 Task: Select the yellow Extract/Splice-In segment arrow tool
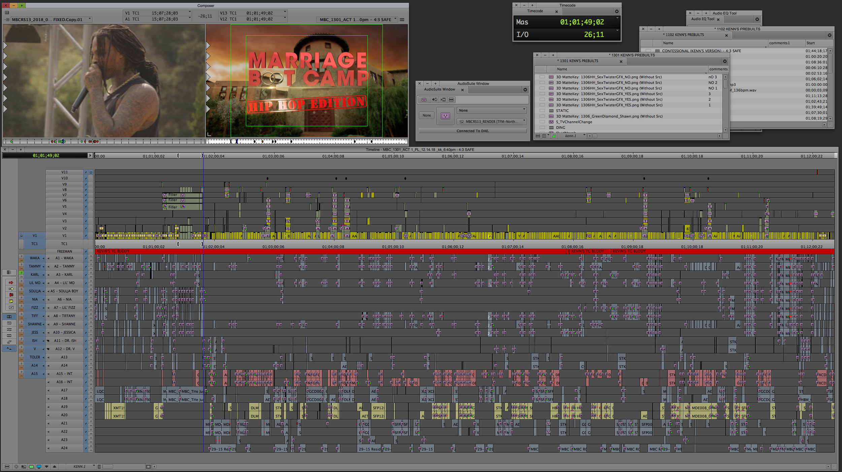(x=11, y=289)
